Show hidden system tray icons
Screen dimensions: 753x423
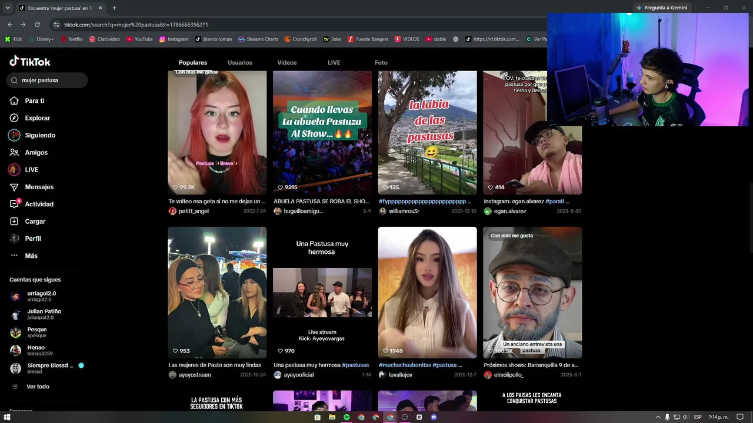pyautogui.click(x=658, y=417)
